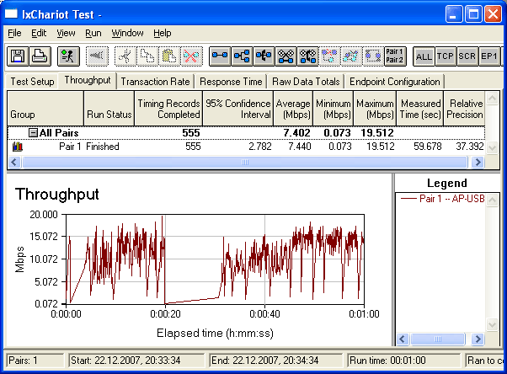Click the results table scroll left arrow

tap(14, 162)
